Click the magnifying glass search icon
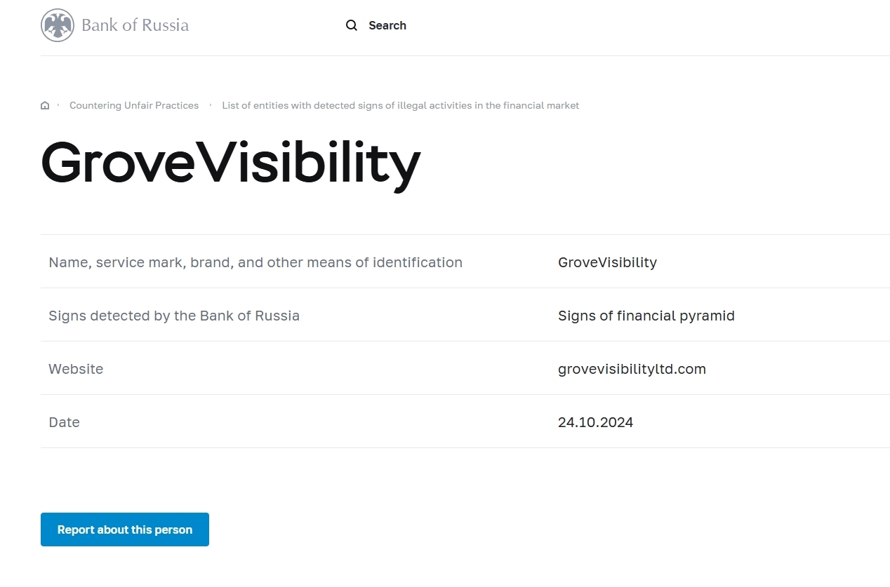 352,26
